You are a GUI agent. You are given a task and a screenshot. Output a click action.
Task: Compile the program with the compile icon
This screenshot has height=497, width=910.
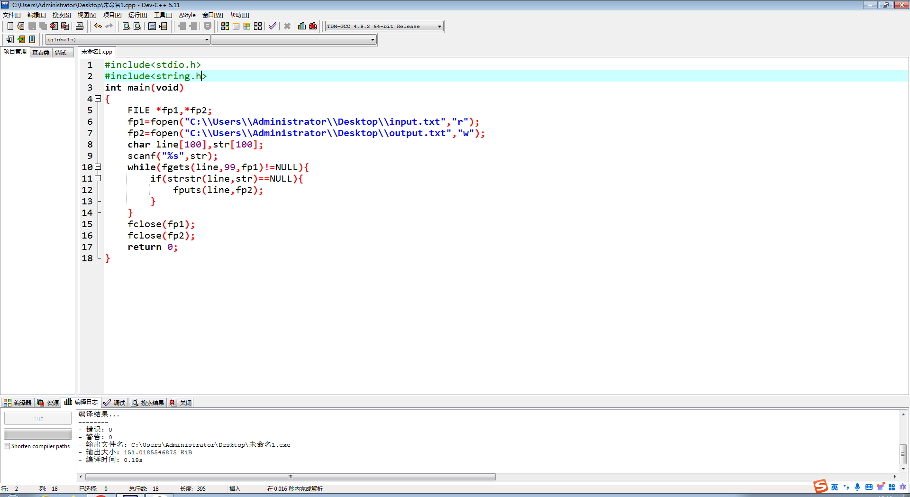(225, 26)
